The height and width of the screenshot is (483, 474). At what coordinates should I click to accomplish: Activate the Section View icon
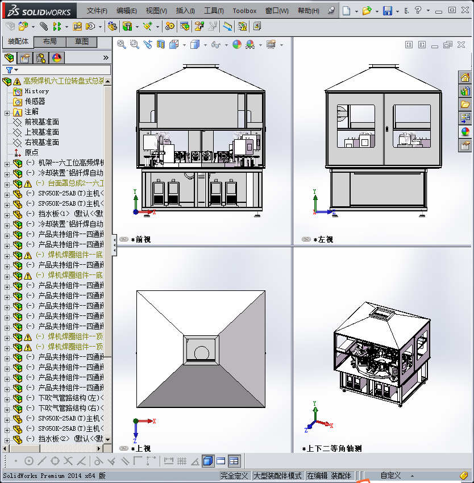click(x=161, y=44)
